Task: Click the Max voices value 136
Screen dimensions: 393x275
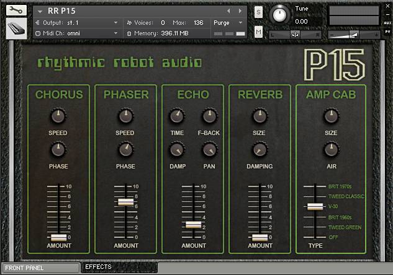Action: tap(198, 23)
